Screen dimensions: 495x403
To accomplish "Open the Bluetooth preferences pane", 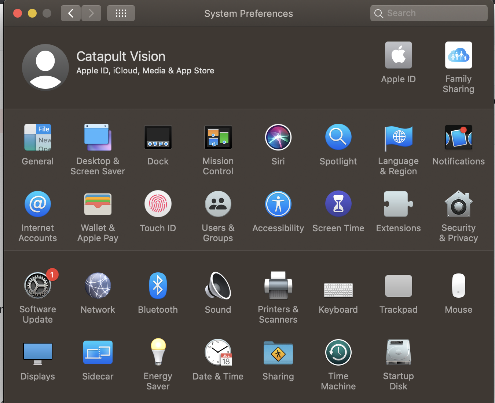I will coord(158,286).
